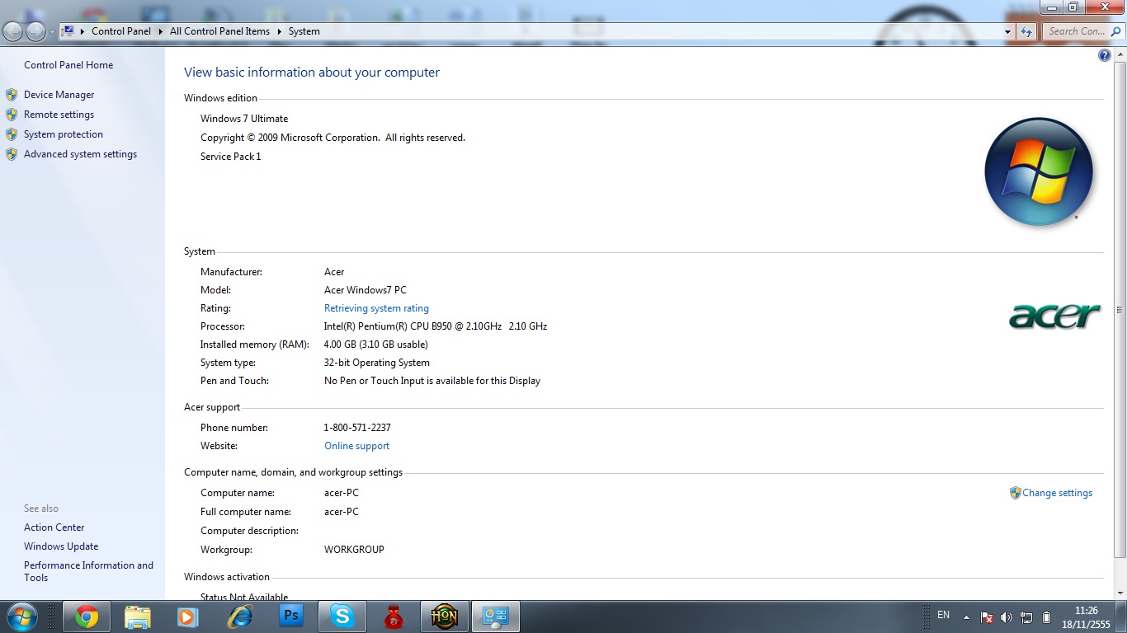
Task: Click the phone number 1-800-571-2237
Action: coord(357,428)
